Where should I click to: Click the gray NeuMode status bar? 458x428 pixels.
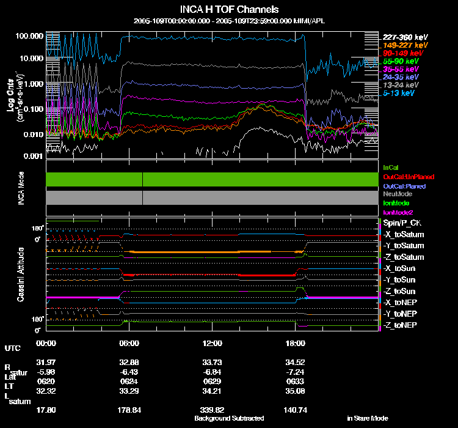212,197
